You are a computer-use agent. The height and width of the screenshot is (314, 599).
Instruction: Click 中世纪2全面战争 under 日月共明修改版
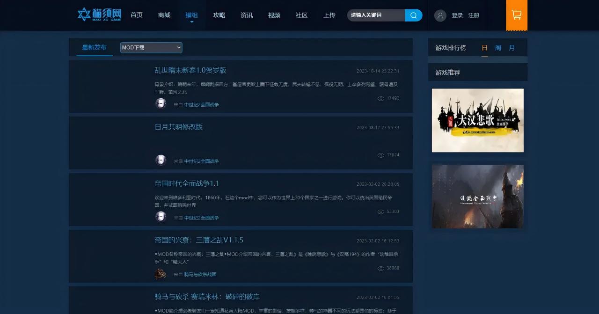tap(201, 161)
